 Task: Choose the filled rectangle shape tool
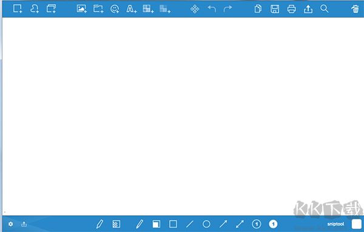click(x=157, y=224)
